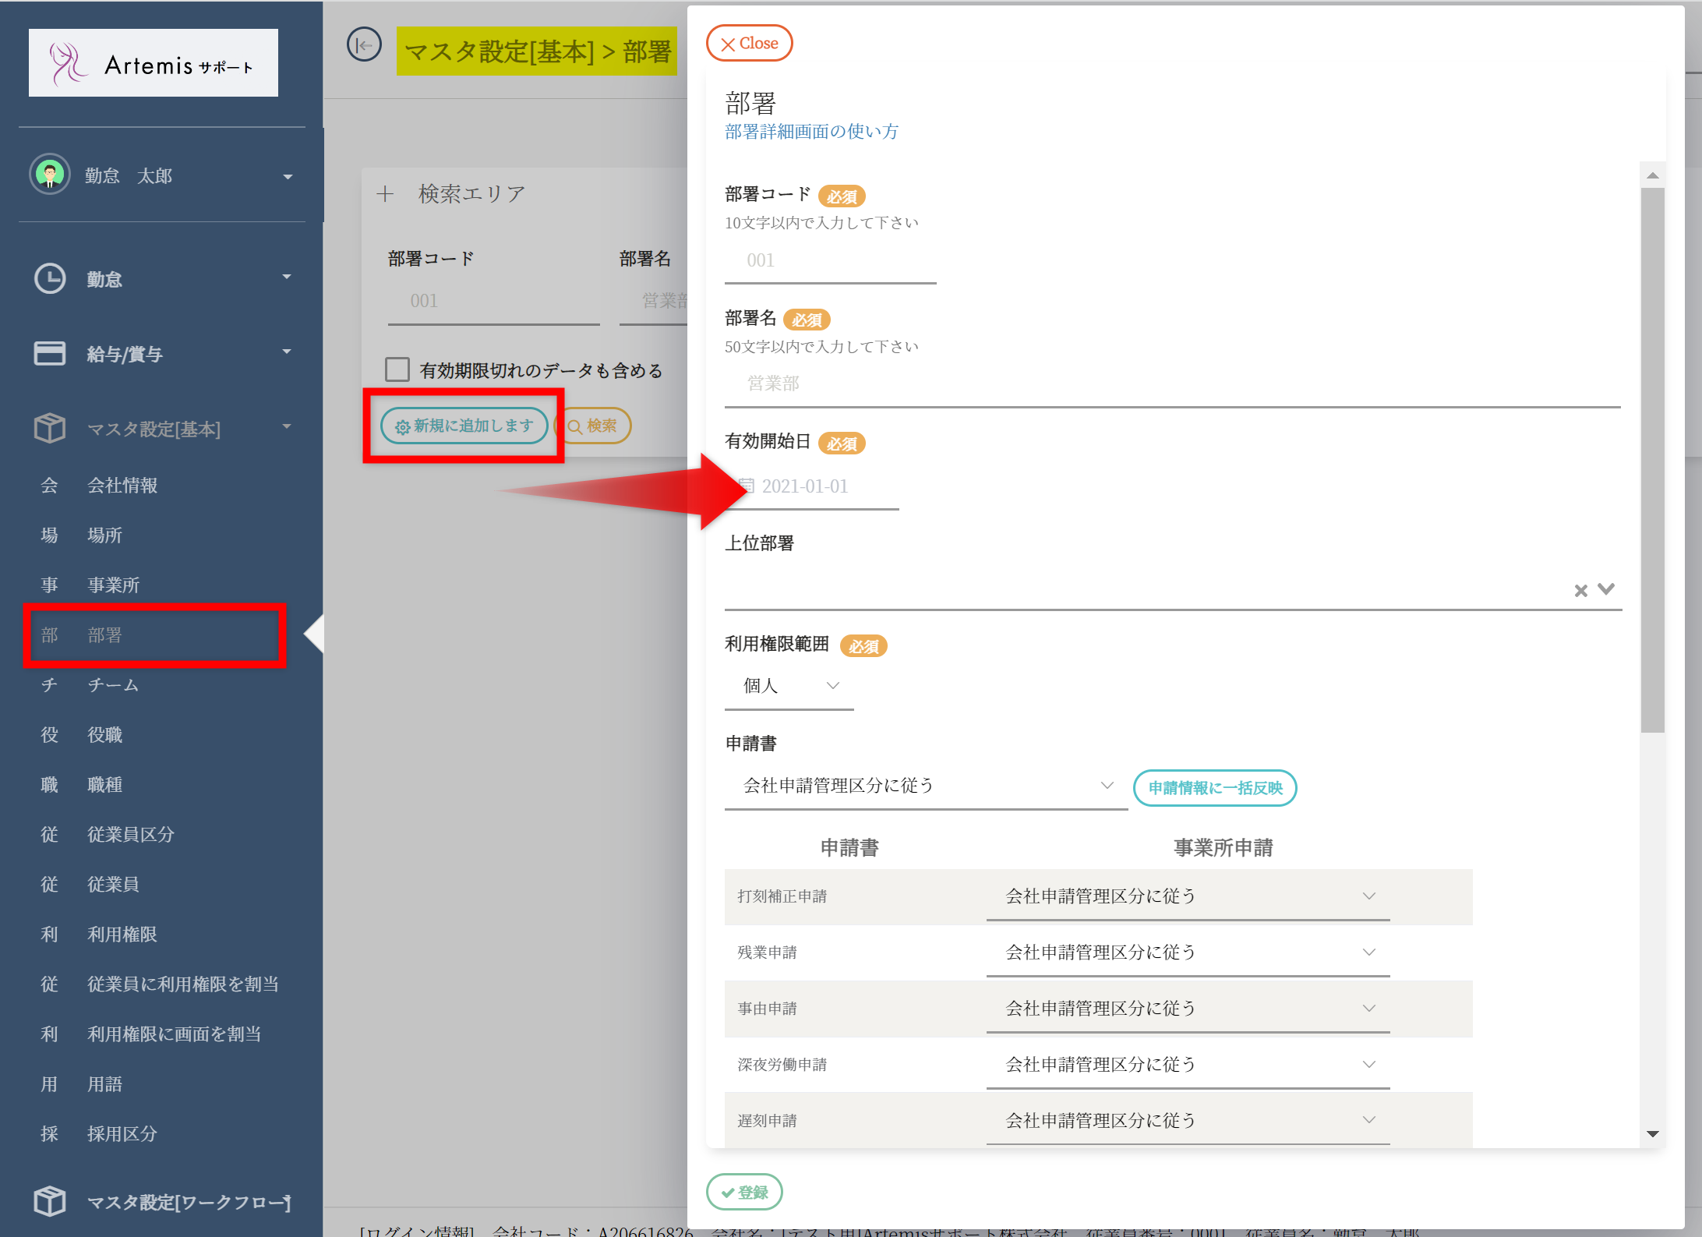Screen dimensions: 1702x1237
Task: Click the user avatar icon
Action: click(x=50, y=175)
